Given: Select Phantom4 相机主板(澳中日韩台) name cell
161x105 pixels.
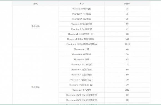Looking at the screenshot, I should point(81,44).
